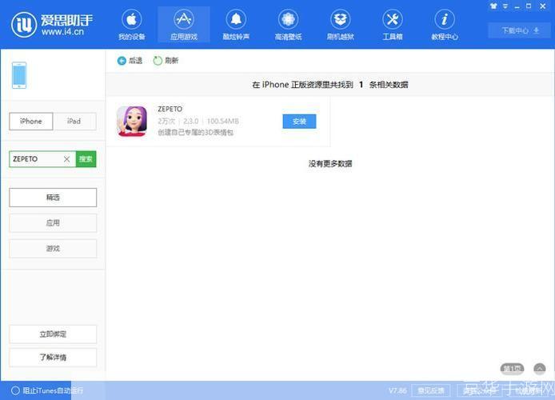
Task: Open the 教程中心 tutorial center
Action: [x=445, y=25]
